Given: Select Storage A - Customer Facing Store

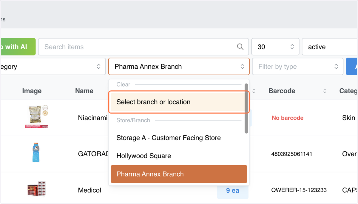Looking at the screenshot, I should pyautogui.click(x=179, y=138).
